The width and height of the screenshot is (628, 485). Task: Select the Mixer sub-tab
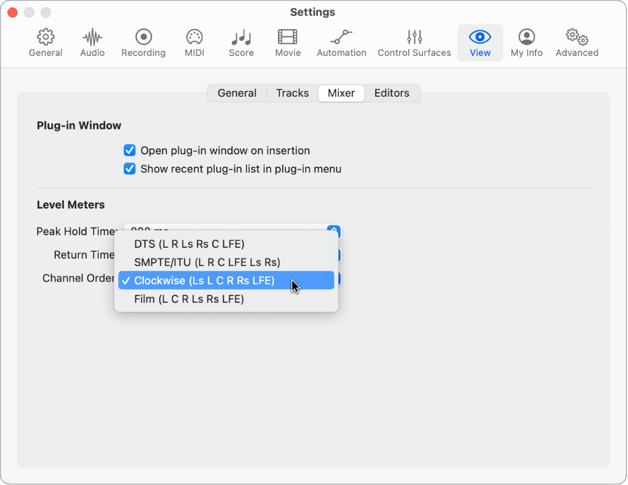tap(341, 93)
